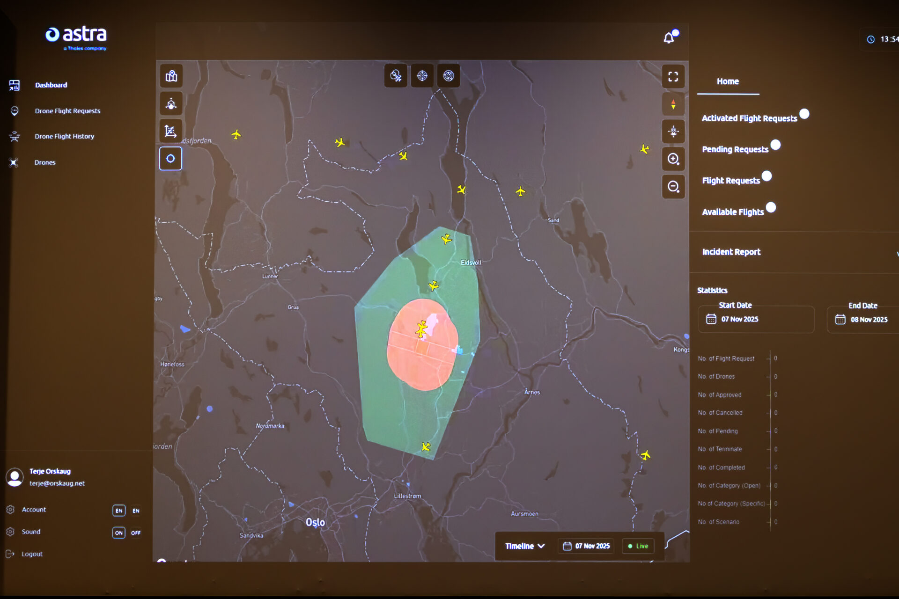Open the map layers icon
Screen dimensions: 899x599
pos(171,76)
